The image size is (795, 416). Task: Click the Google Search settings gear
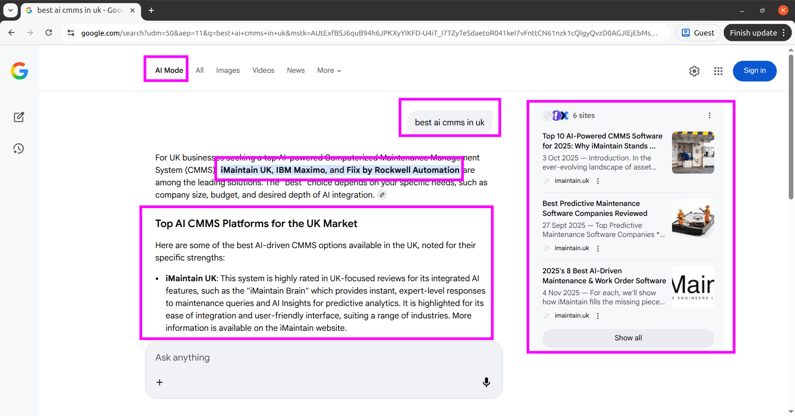[x=694, y=71]
